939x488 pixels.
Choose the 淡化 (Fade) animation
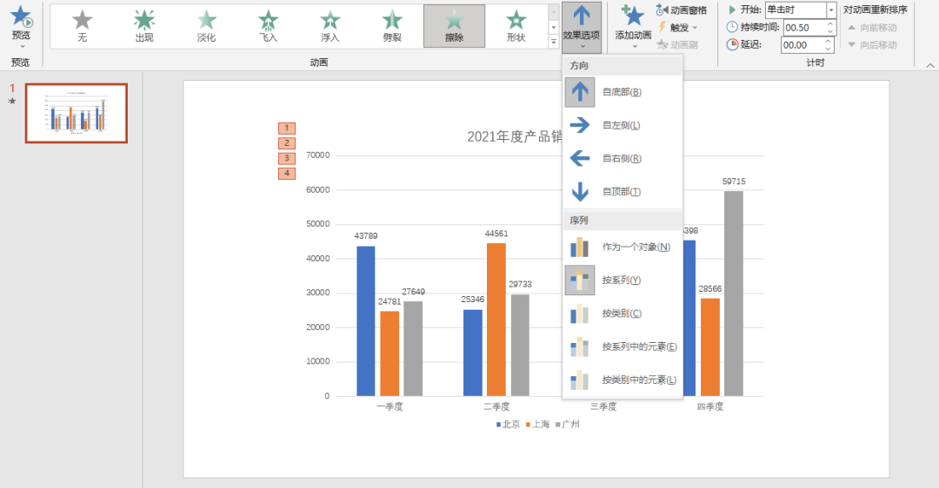click(206, 25)
